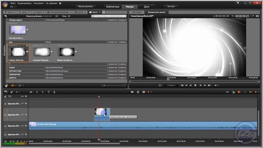Expand the работы folder group
This screenshot has height=148, width=263.
[x=7, y=78]
